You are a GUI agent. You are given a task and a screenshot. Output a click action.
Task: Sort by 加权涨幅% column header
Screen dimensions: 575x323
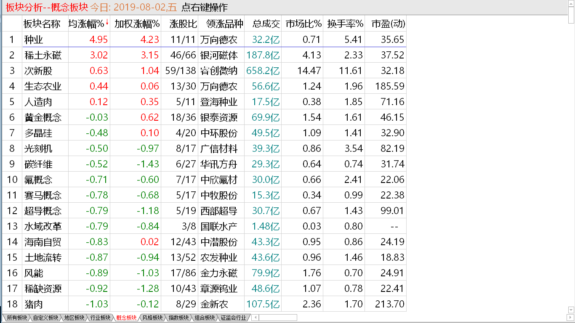137,24
